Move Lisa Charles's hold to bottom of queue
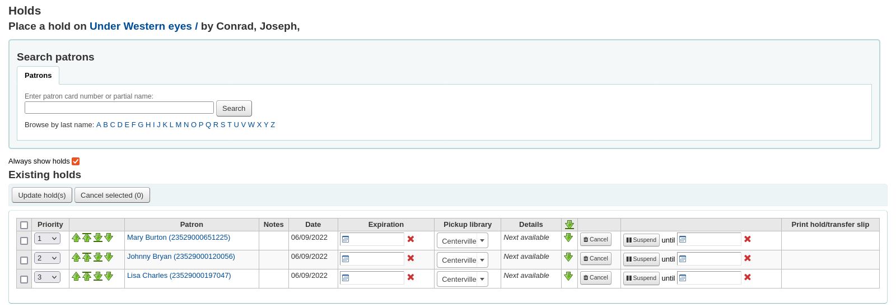896x307 pixels. pyautogui.click(x=98, y=276)
